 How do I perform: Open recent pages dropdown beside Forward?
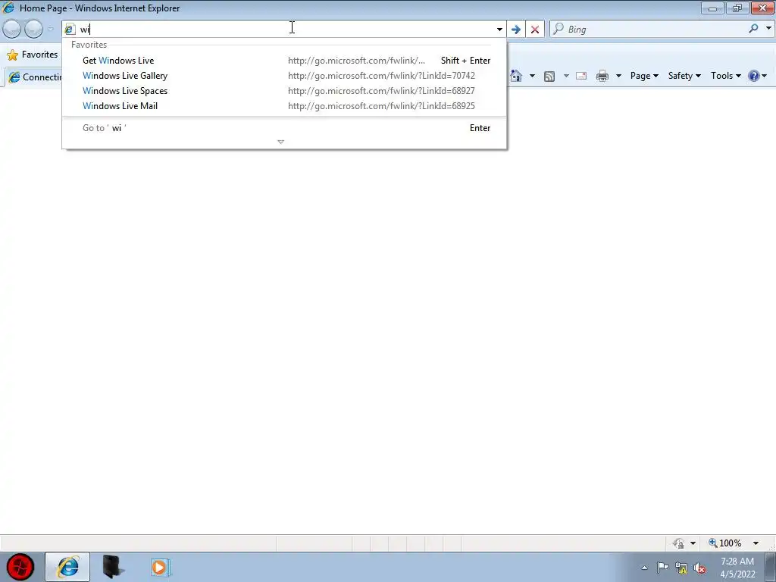point(51,30)
